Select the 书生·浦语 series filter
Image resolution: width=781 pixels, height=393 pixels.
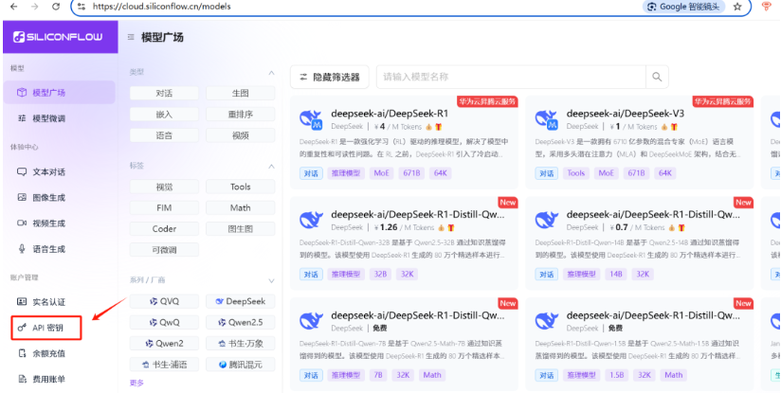point(164,365)
